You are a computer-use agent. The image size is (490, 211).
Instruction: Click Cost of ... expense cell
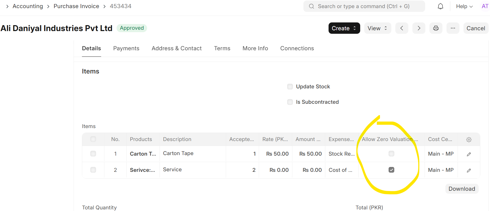tap(342, 170)
